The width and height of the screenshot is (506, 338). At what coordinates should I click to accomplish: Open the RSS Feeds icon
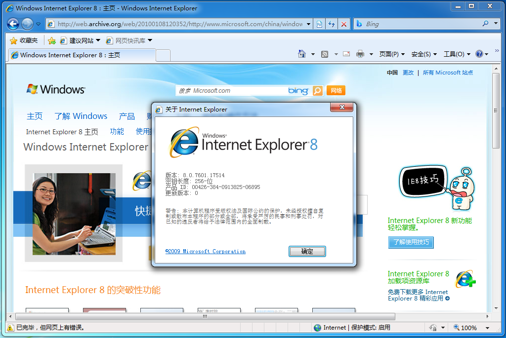[324, 54]
